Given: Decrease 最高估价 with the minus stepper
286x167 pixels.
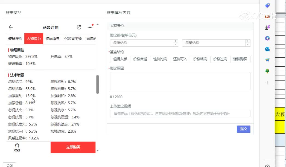Looking at the screenshot, I should [248, 44].
